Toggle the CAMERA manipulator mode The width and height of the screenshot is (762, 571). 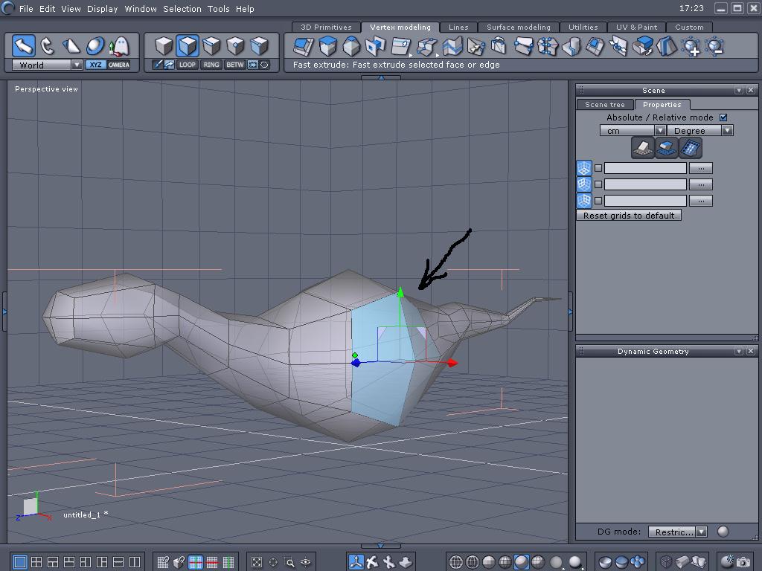[x=118, y=65]
